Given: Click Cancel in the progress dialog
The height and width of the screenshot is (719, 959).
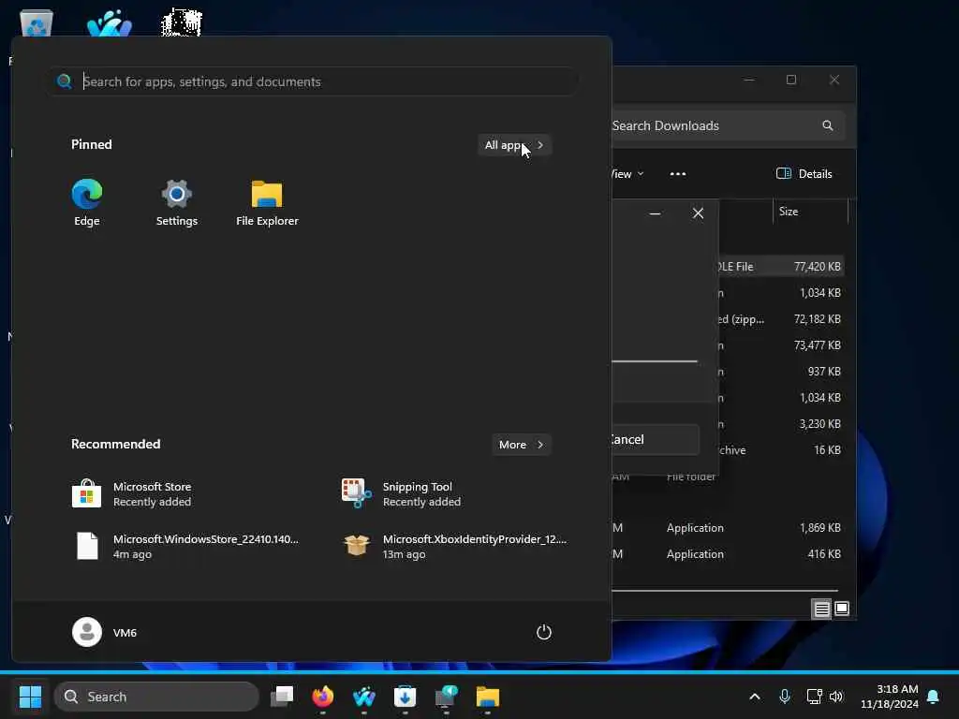Looking at the screenshot, I should (655, 440).
